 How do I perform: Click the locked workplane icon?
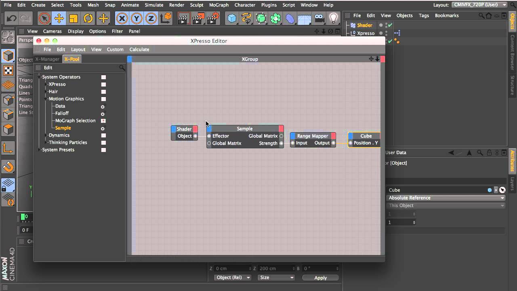8,185
